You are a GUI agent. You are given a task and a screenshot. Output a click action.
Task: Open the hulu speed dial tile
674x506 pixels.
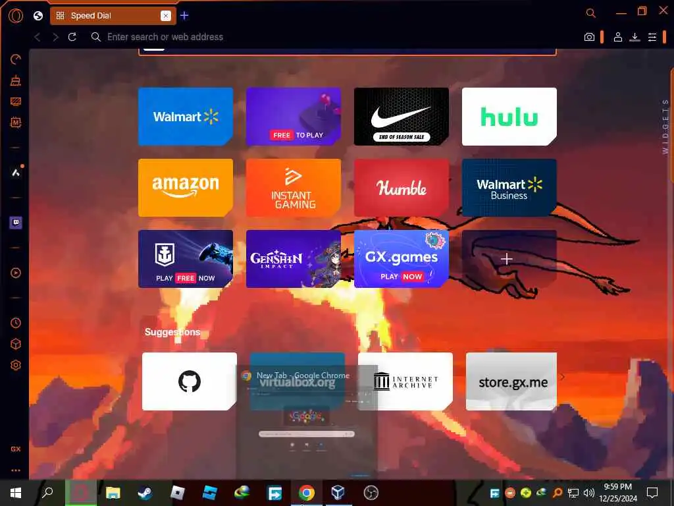coord(509,117)
